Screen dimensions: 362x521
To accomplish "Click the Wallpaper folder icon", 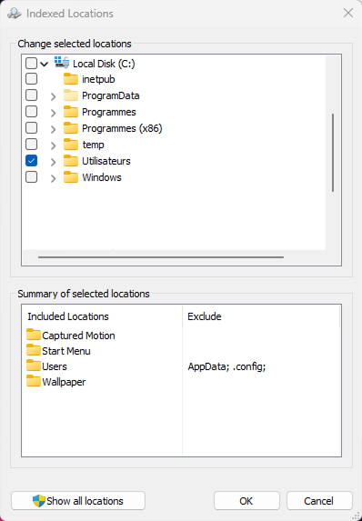I will pyautogui.click(x=34, y=381).
